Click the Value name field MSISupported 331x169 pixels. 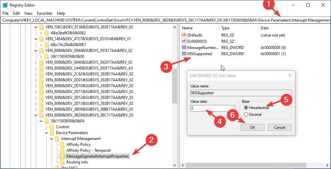point(241,93)
